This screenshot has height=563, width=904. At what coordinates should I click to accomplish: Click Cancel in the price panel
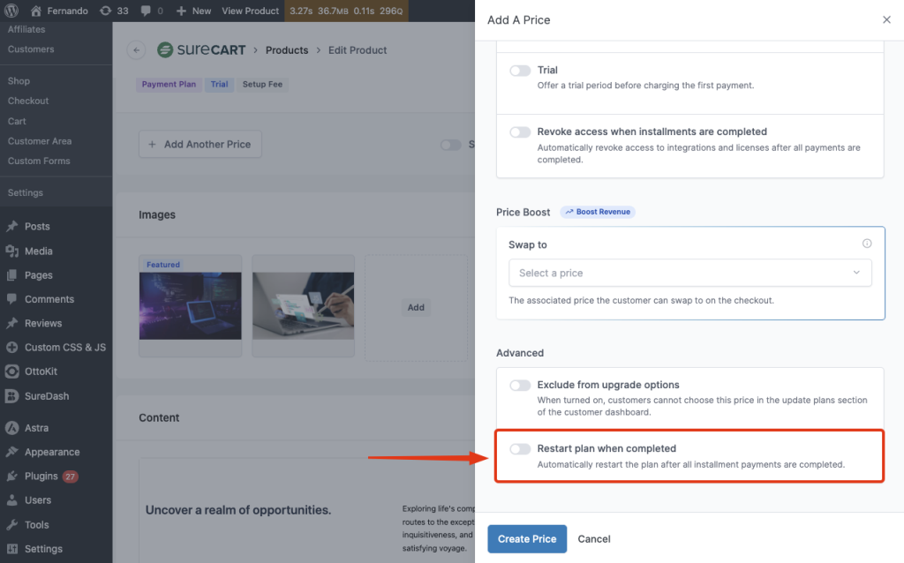pos(594,539)
